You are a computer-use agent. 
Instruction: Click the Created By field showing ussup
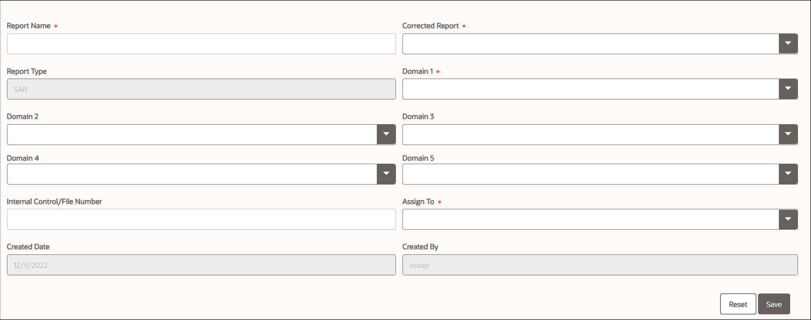(600, 265)
